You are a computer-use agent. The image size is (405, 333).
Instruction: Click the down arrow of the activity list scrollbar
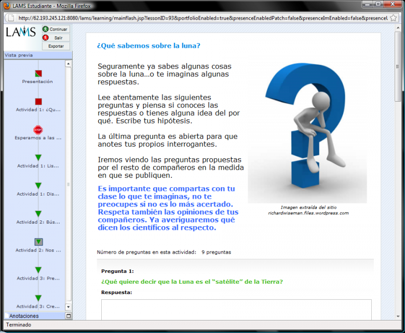(x=68, y=307)
